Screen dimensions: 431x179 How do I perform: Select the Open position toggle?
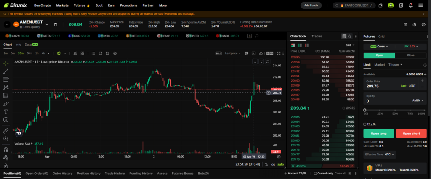[x=379, y=55]
